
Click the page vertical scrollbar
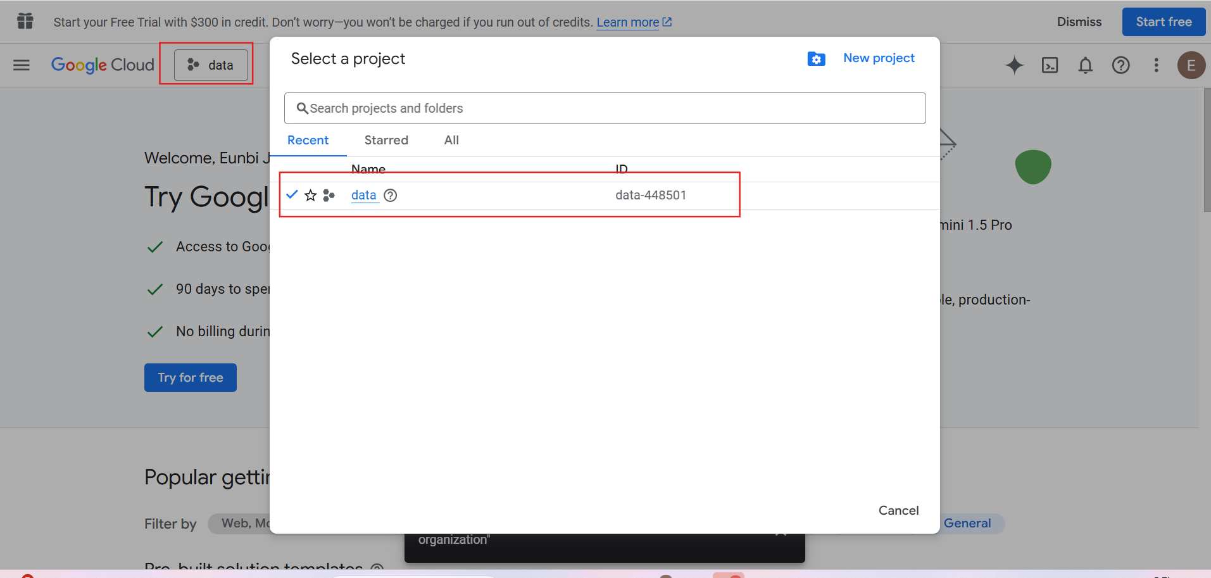[1207, 150]
